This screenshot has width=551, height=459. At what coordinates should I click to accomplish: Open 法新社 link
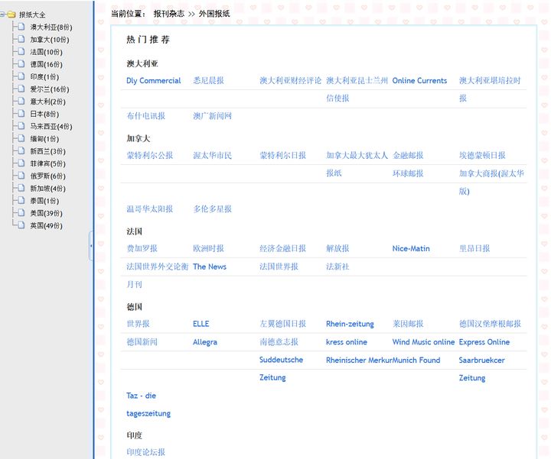click(337, 267)
